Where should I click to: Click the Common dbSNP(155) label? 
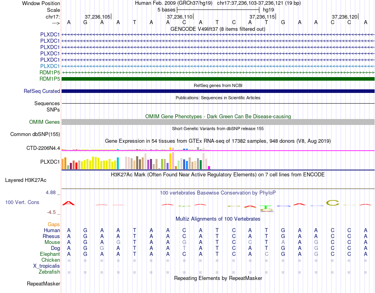pyautogui.click(x=35, y=134)
